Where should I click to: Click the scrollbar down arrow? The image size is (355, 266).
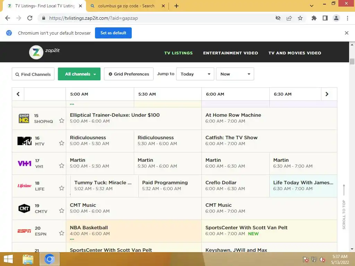[352, 249]
